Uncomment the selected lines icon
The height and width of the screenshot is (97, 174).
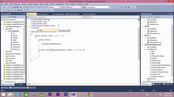27,10
